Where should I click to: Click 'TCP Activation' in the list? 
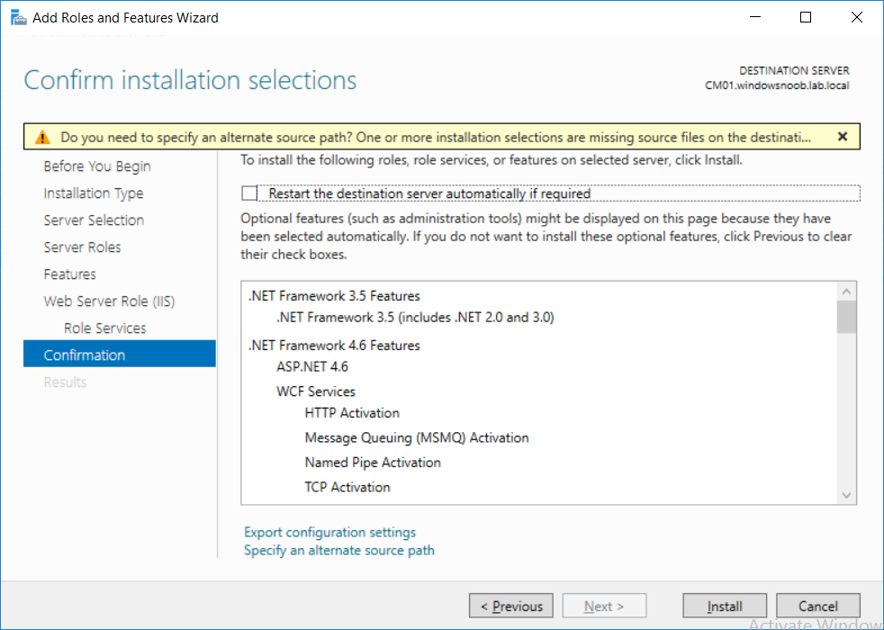(x=347, y=488)
